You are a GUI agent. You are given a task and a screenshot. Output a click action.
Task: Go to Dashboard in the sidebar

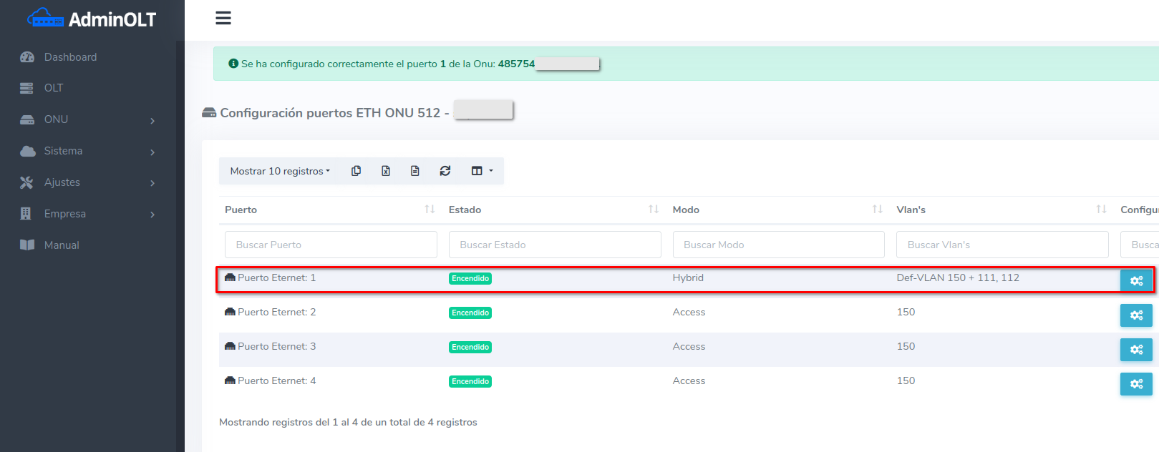point(70,57)
